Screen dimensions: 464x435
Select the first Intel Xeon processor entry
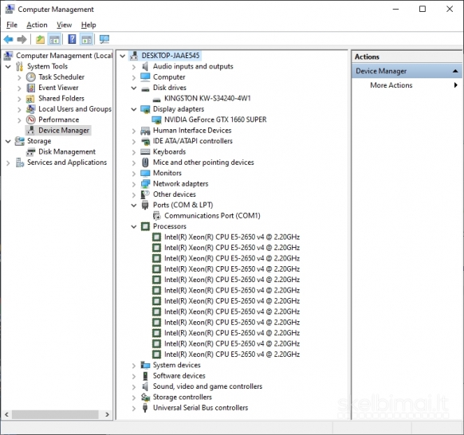[232, 237]
